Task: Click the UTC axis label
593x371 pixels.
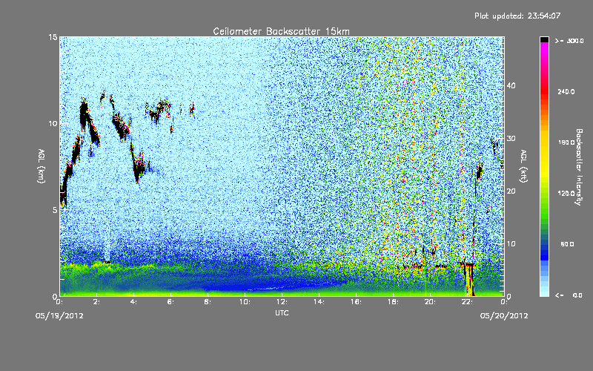Action: (x=282, y=312)
